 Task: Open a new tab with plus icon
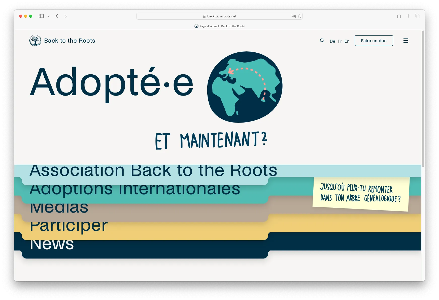[x=408, y=16]
